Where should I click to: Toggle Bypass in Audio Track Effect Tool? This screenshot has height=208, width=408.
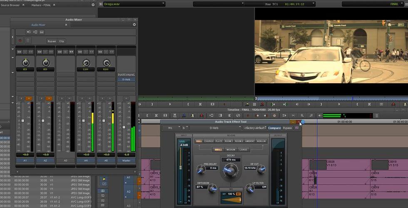point(287,128)
